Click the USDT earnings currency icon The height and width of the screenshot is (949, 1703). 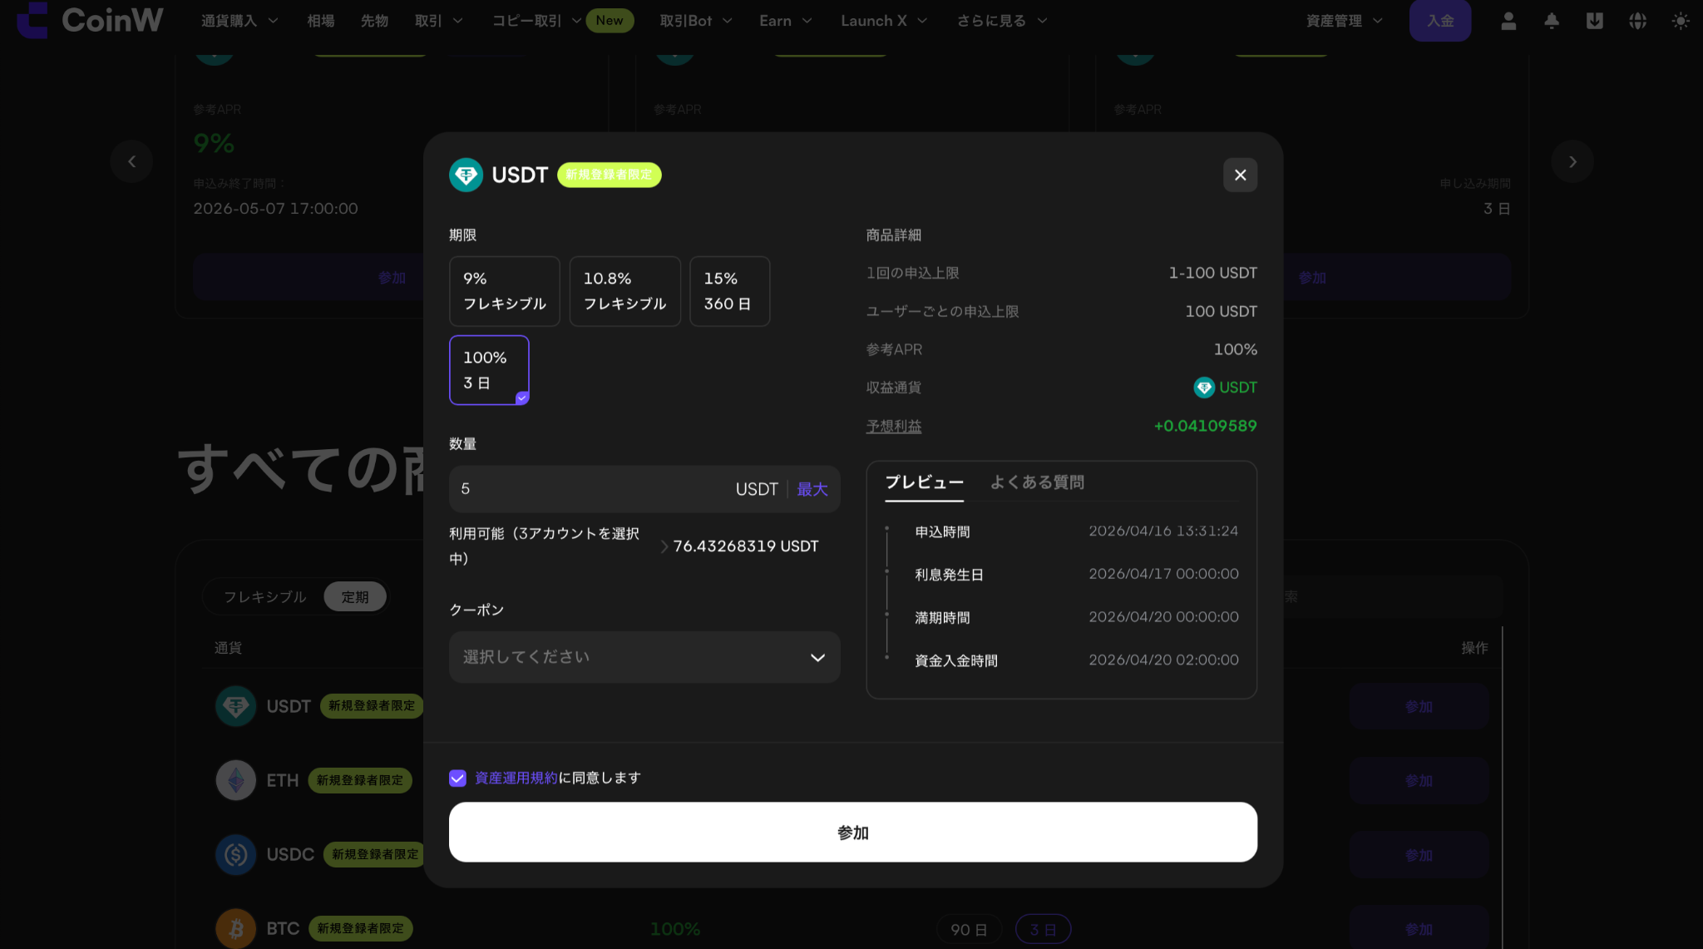point(1204,388)
